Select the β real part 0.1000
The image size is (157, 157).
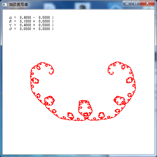pos(25,21)
